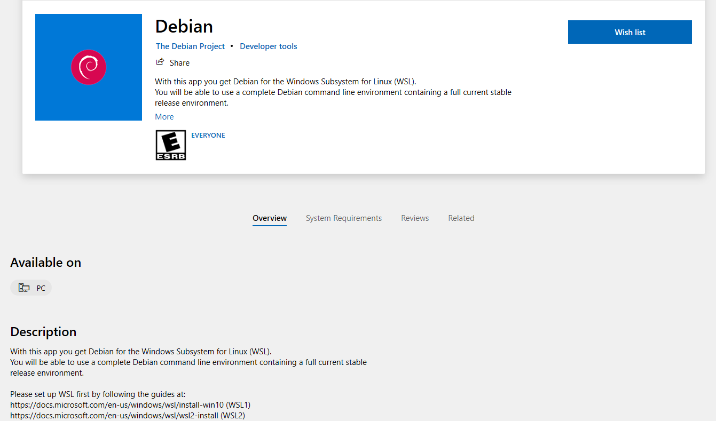716x421 pixels.
Task: Click the PC device icon
Action: click(24, 288)
